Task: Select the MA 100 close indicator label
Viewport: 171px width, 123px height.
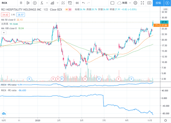Action: (x=9, y=28)
